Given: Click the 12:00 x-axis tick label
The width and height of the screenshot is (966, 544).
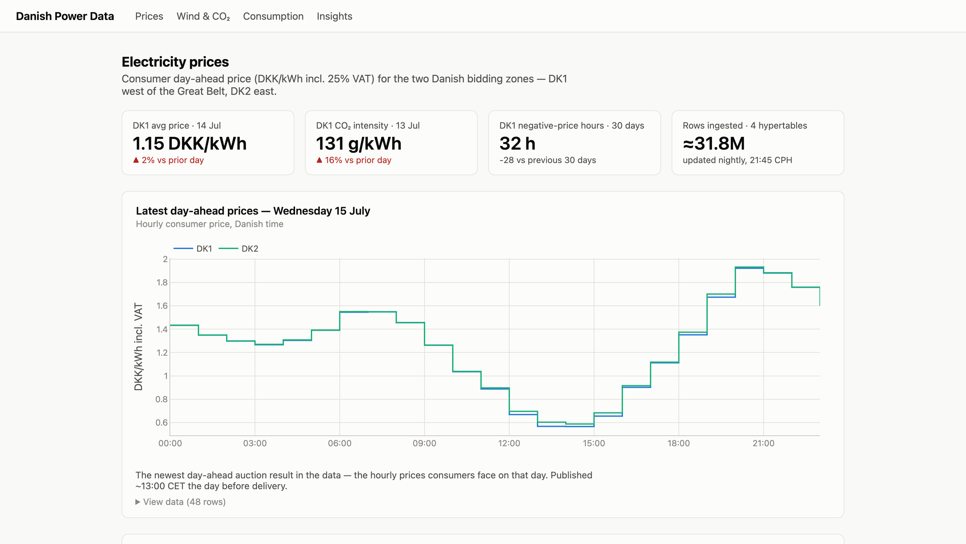Looking at the screenshot, I should pyautogui.click(x=509, y=443).
